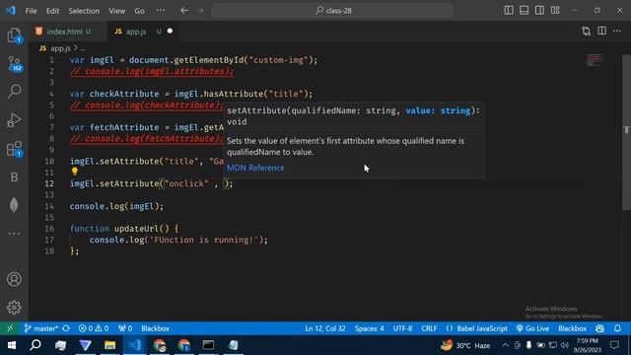Click Blackbox on left of status bar
The height and width of the screenshot is (355, 631).
[x=155, y=328]
